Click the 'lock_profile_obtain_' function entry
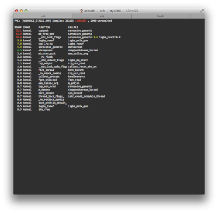Image resolution: width=218 pixels, height=213 pixels. 52,103
